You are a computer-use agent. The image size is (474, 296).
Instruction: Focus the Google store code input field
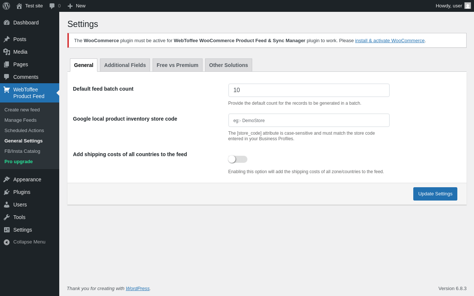point(309,120)
